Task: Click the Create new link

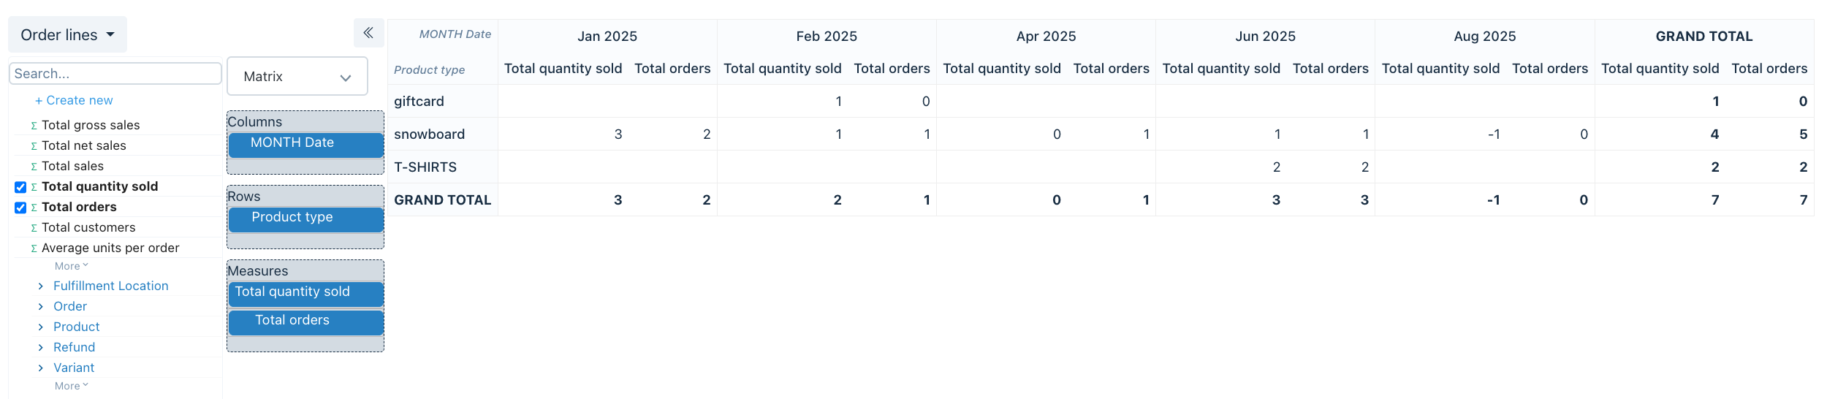Action: pos(74,100)
